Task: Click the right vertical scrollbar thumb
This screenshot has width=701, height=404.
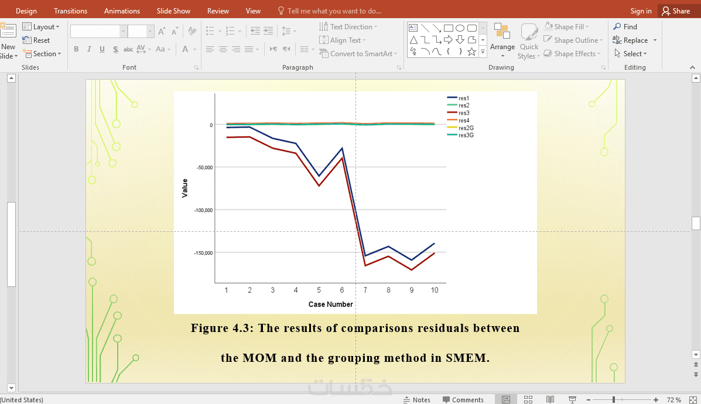Action: pyautogui.click(x=696, y=223)
